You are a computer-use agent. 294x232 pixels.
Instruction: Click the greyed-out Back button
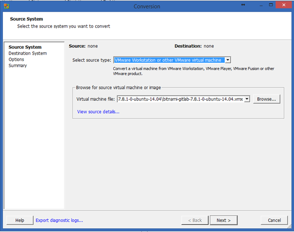coord(195,220)
